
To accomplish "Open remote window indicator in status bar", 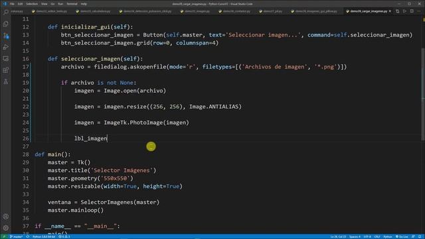I will [x=4, y=236].
